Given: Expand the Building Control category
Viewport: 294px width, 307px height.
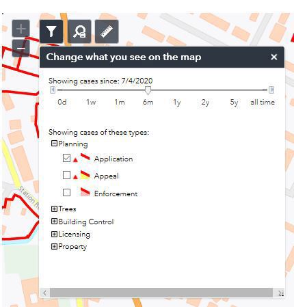Looking at the screenshot, I should [x=54, y=222].
